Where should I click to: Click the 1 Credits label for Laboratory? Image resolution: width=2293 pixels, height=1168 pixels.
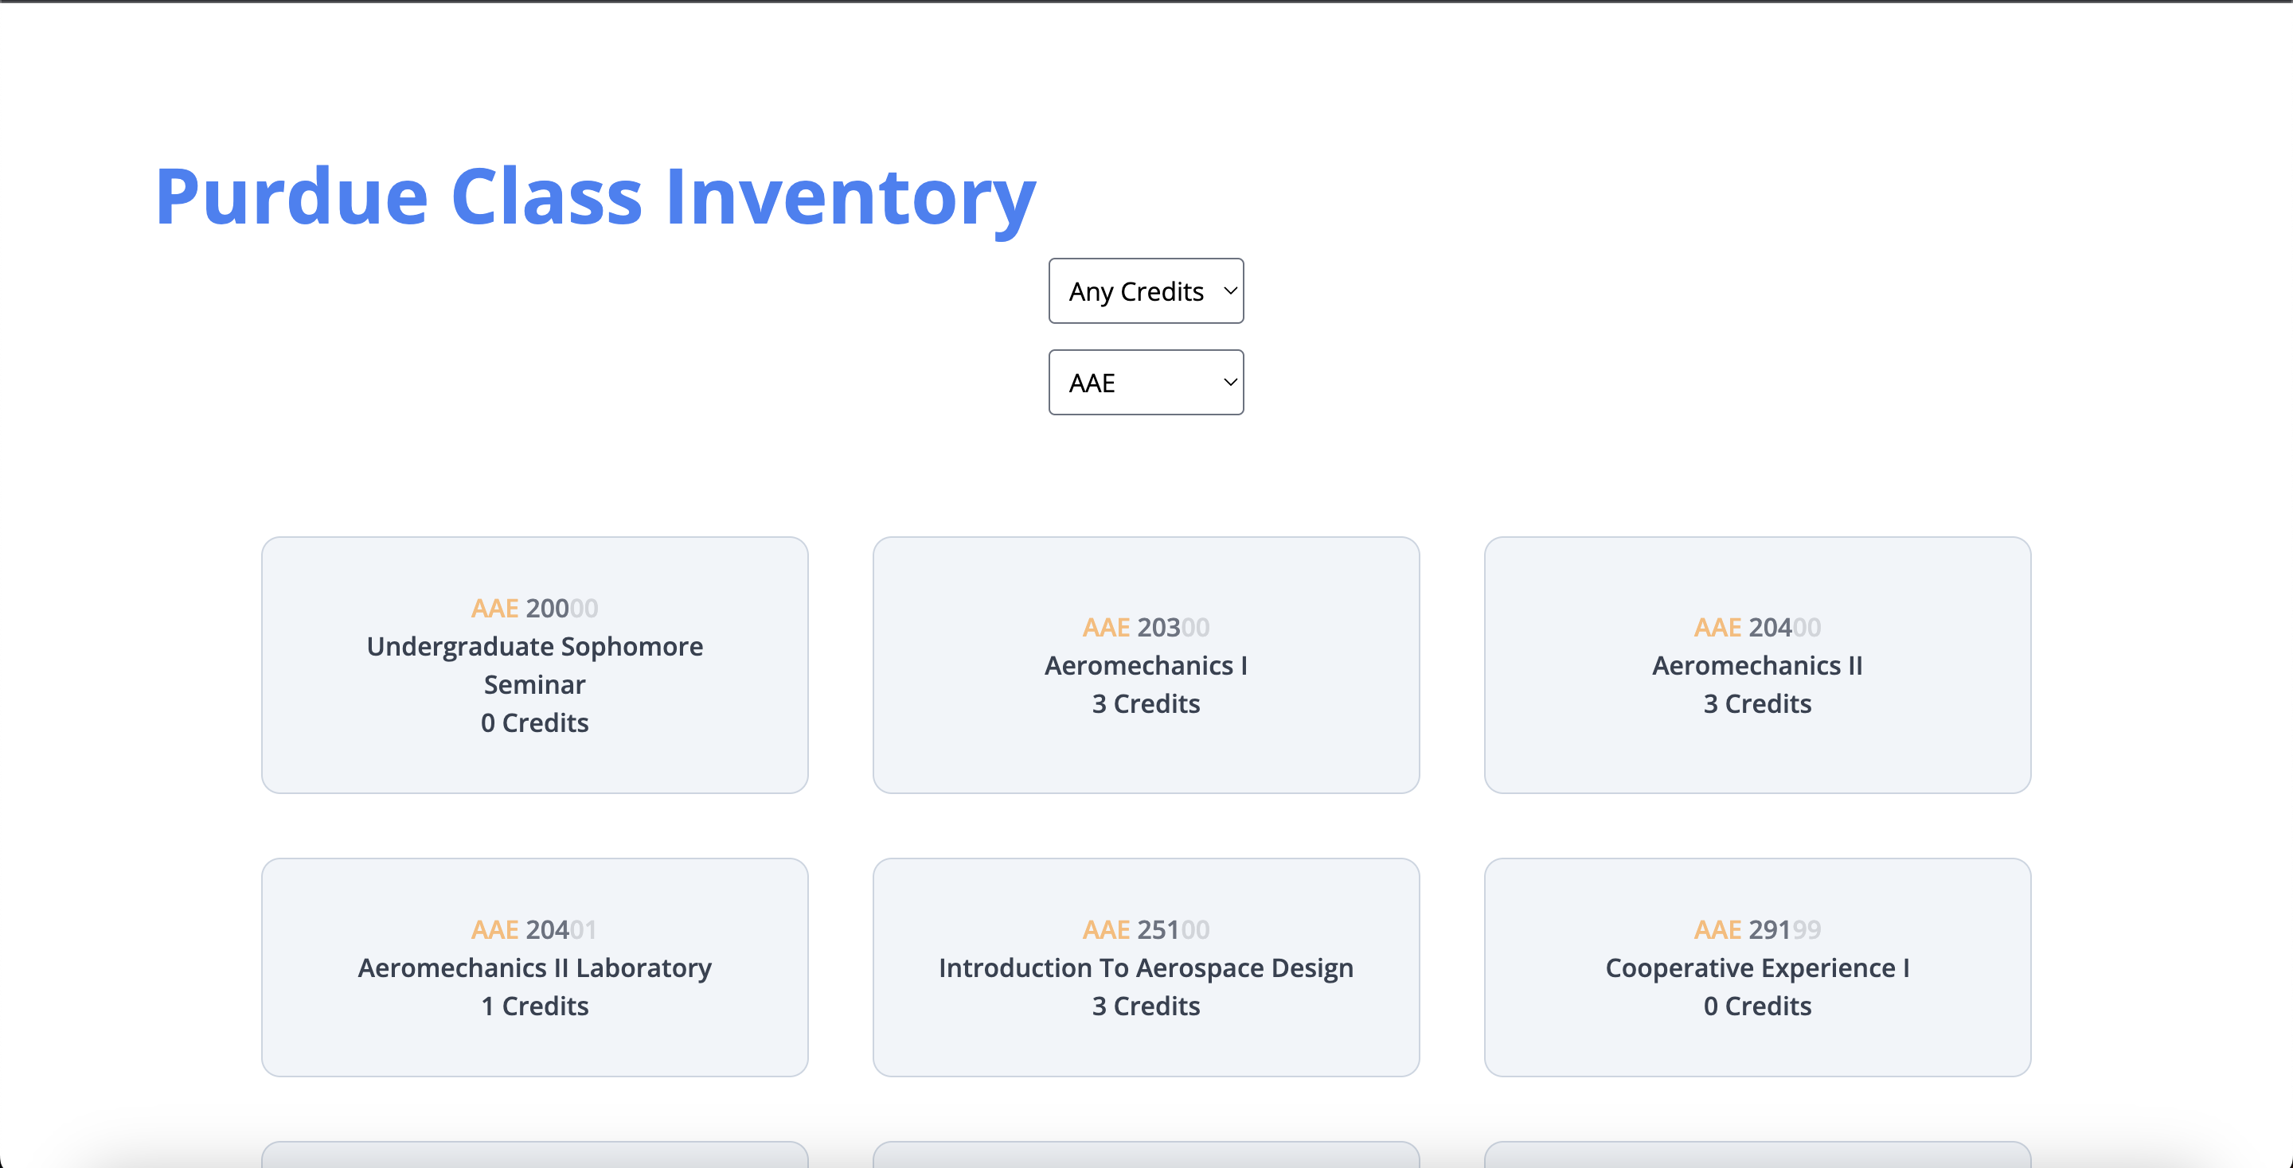(x=534, y=1006)
